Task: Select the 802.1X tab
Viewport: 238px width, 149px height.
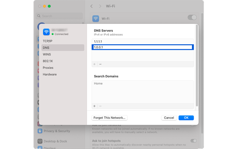Action: point(48,61)
